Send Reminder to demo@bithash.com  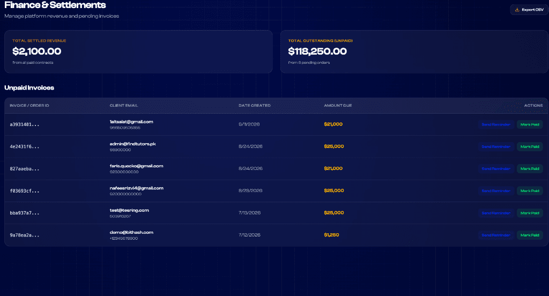tap(496, 235)
